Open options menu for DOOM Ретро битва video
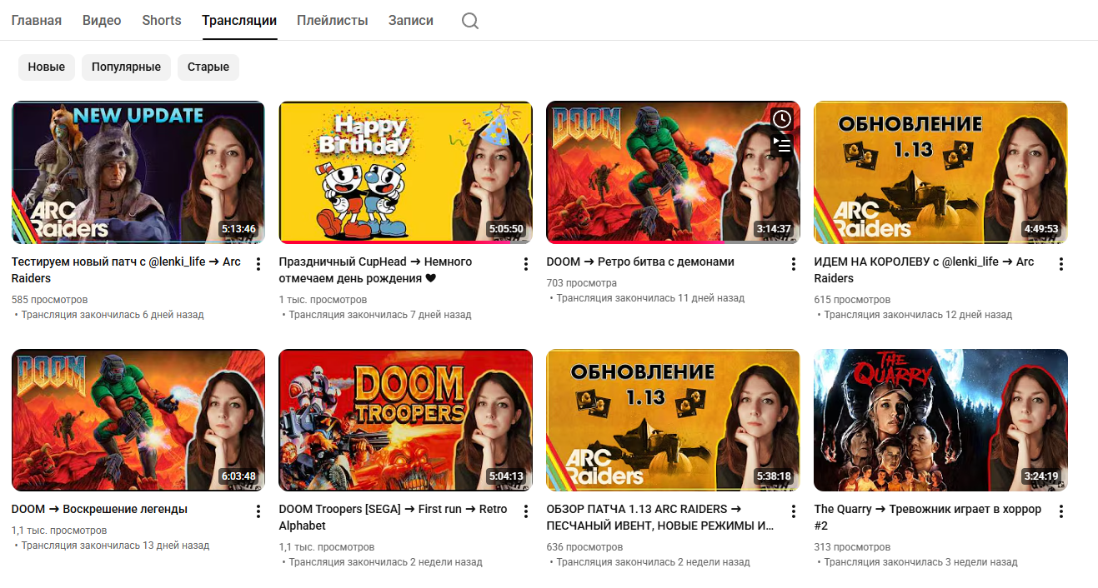The image size is (1098, 588). tap(794, 264)
